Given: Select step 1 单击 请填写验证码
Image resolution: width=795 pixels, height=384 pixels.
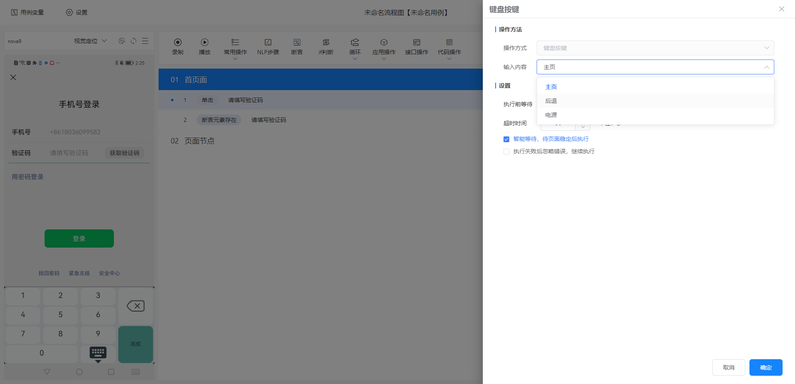Looking at the screenshot, I should [x=320, y=100].
